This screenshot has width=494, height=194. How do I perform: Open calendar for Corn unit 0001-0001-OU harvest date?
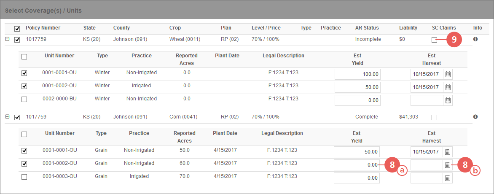[x=447, y=152]
